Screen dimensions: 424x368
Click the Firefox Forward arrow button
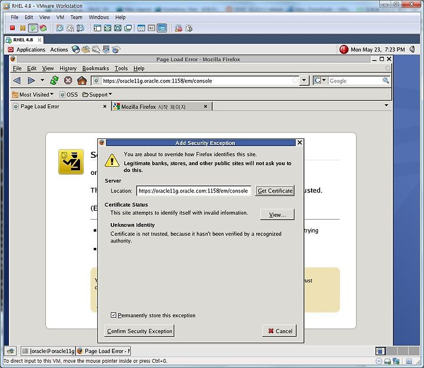coord(31,81)
